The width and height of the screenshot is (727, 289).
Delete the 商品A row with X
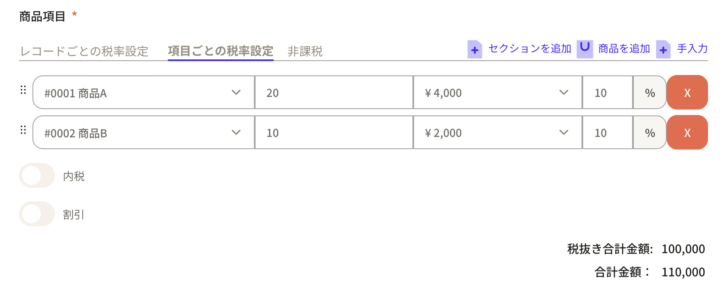point(687,93)
